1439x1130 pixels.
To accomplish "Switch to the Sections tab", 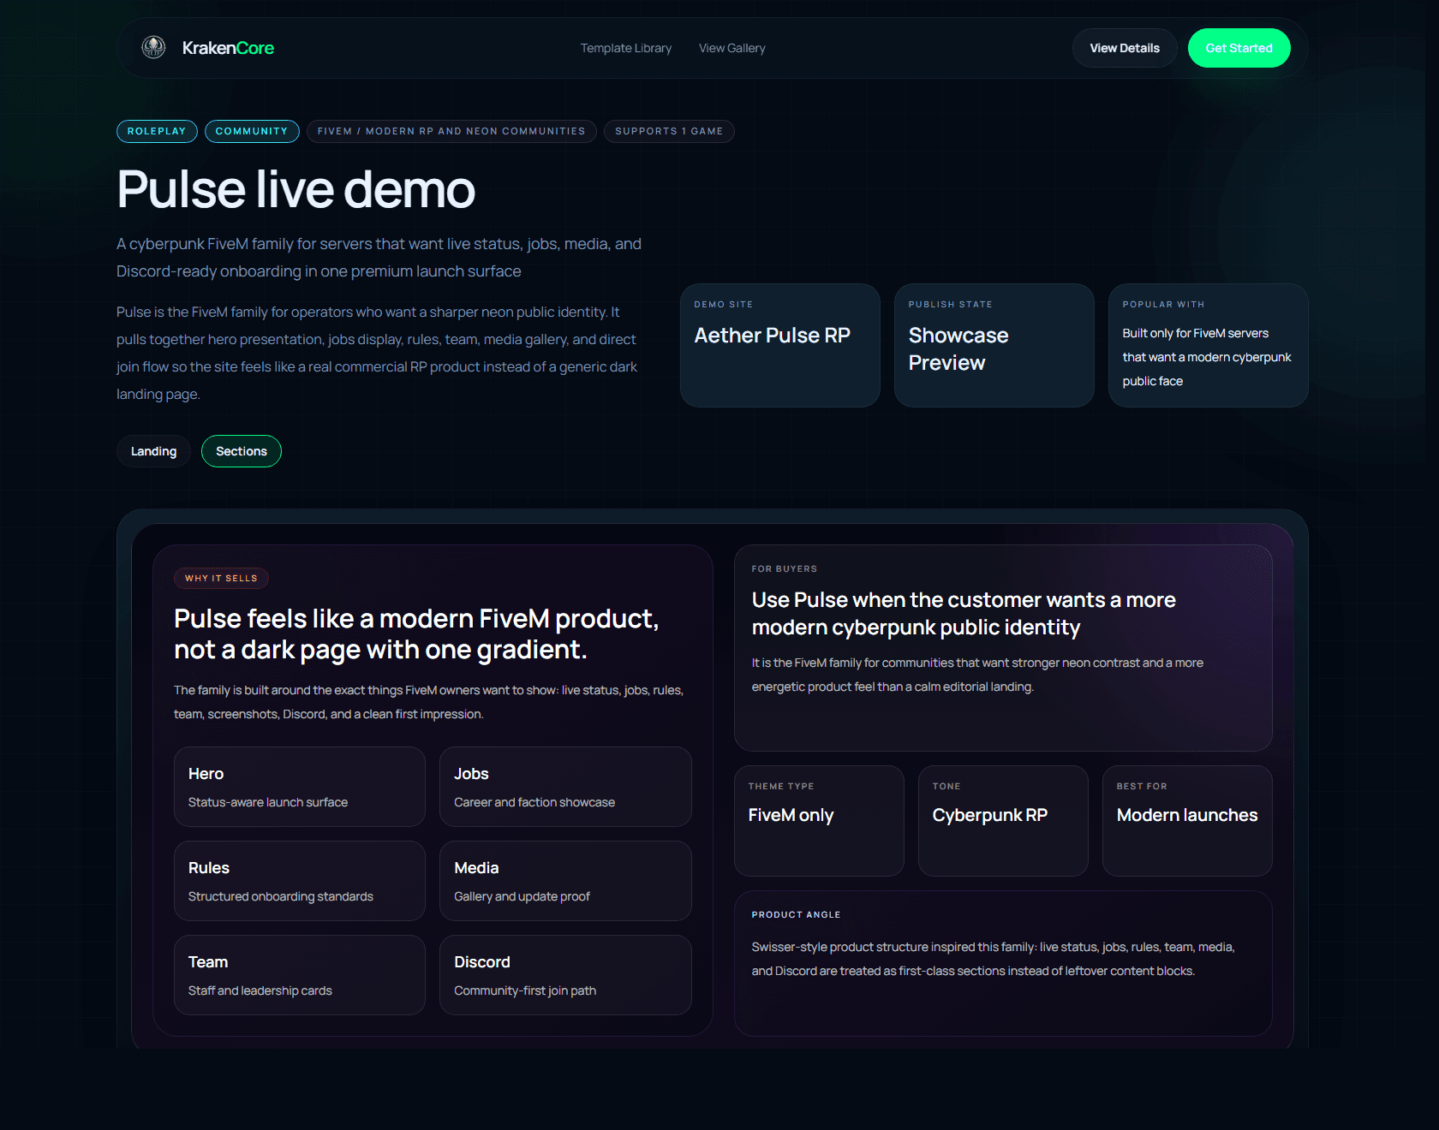I will 242,451.
